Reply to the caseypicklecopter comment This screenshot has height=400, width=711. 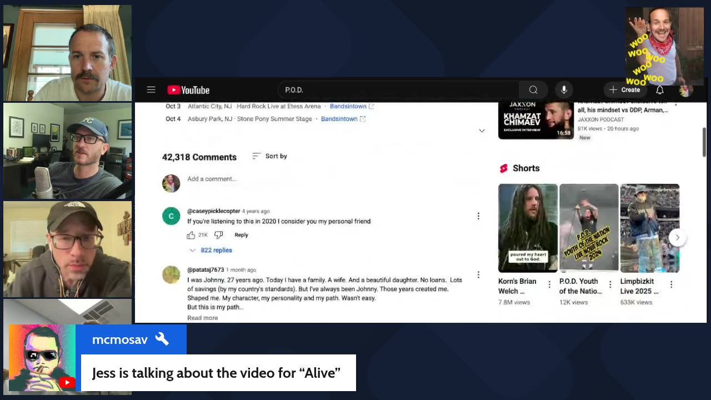[241, 235]
